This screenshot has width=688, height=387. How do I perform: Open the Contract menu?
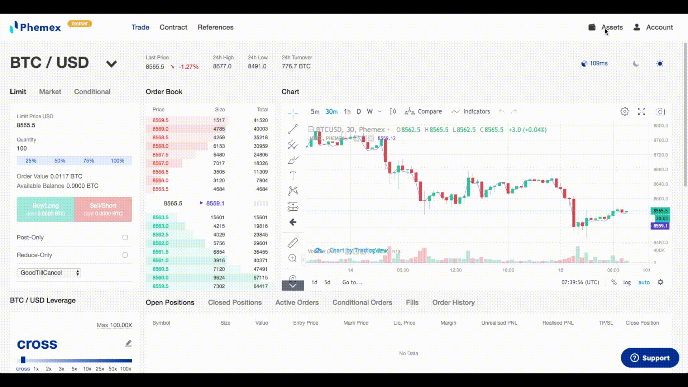click(173, 27)
